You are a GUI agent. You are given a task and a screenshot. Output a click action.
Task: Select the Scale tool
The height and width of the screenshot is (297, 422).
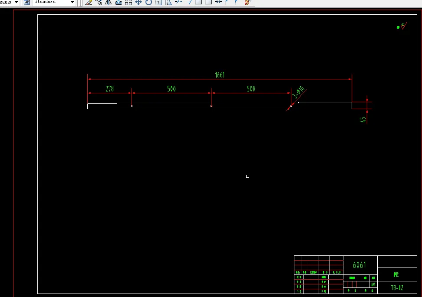pos(158,3)
